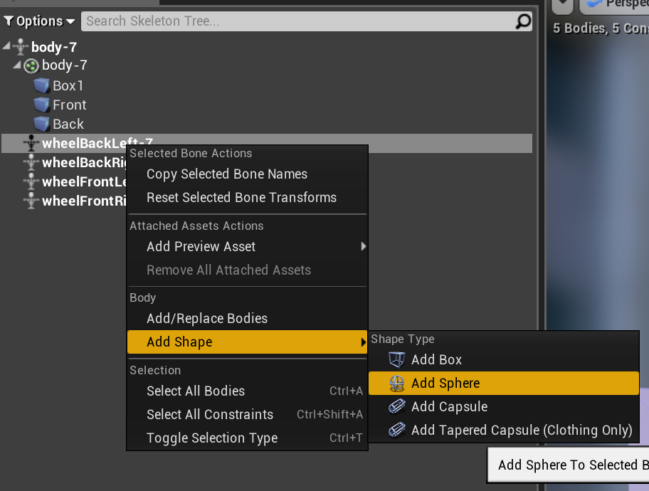Click the Add Box shape icon
Screen dimensions: 649x491
[396, 360]
